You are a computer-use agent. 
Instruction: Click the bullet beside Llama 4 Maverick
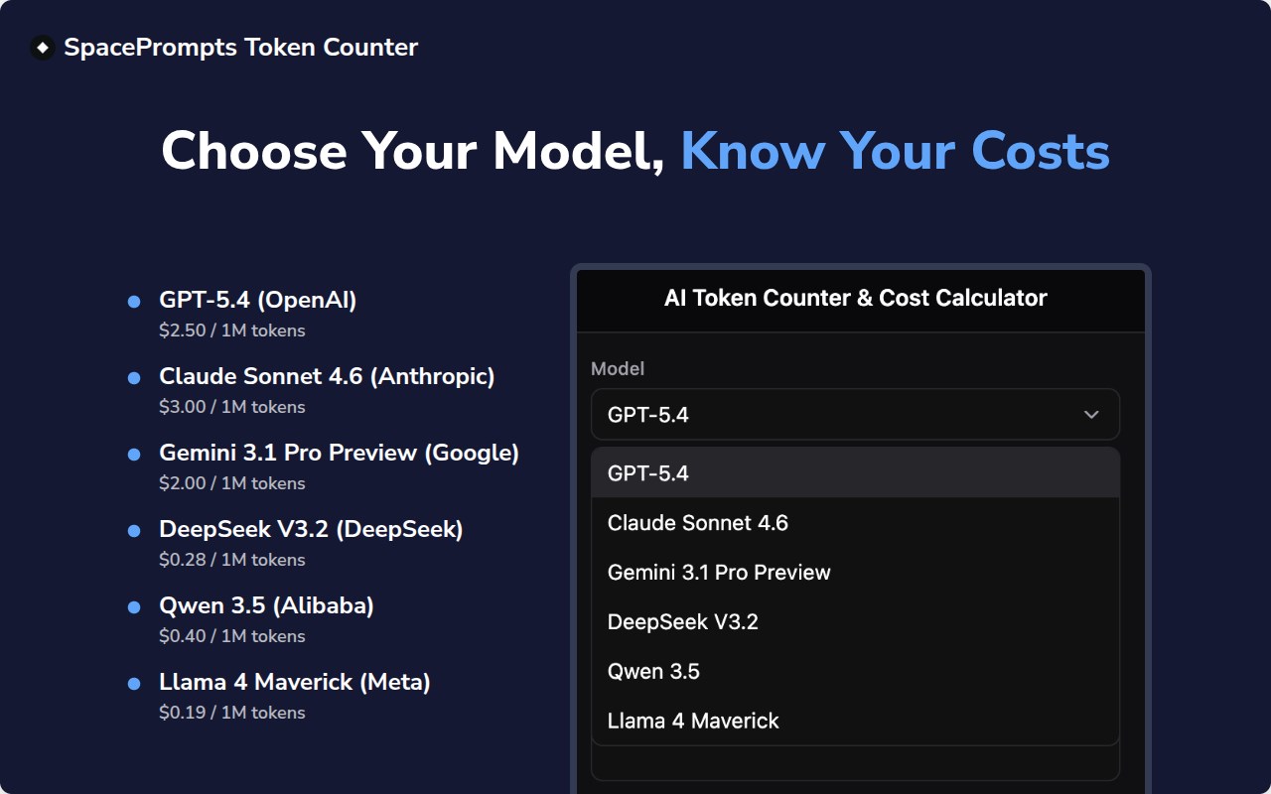[x=134, y=684]
